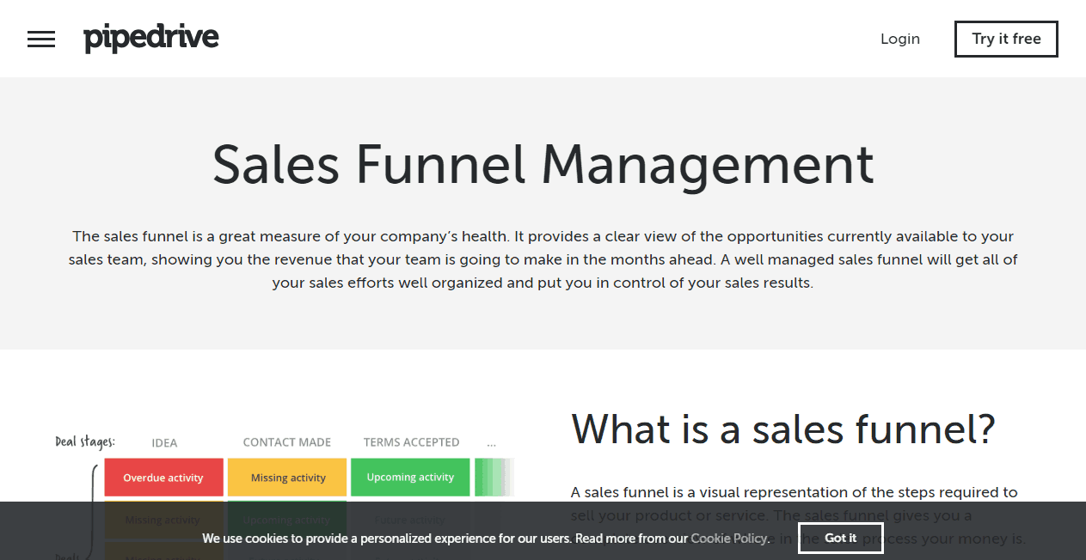
Task: Click the What is a sales funnel? heading
Action: point(782,429)
